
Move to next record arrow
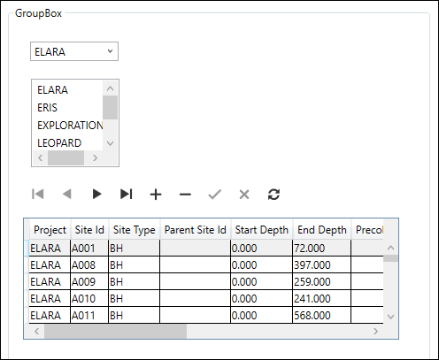tap(96, 195)
